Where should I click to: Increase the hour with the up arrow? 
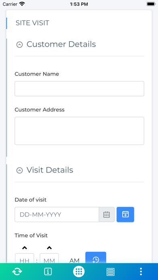[25, 248]
